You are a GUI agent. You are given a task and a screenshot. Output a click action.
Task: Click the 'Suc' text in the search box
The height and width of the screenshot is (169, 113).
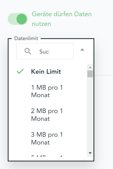point(44,52)
